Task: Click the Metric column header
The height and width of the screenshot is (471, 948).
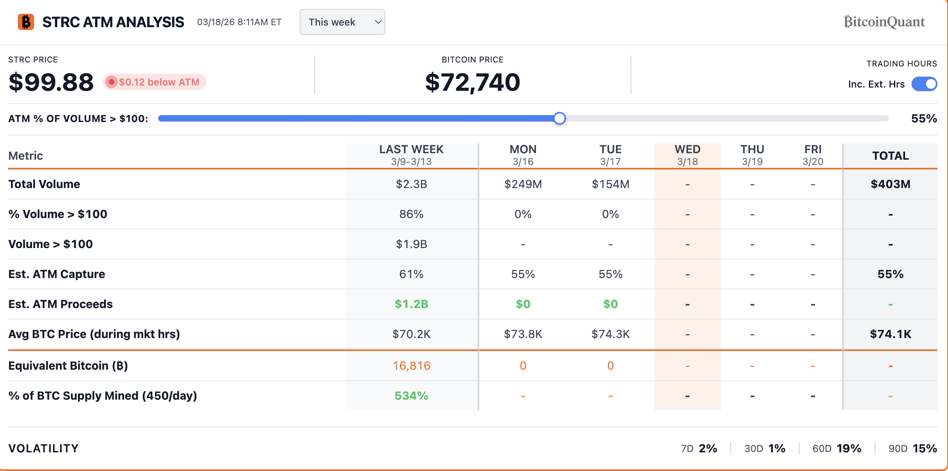Action: point(26,156)
